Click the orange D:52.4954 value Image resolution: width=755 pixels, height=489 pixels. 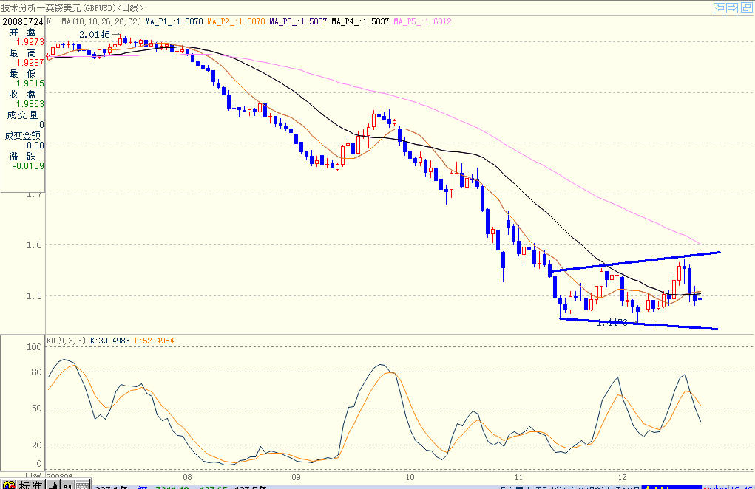[x=154, y=341]
